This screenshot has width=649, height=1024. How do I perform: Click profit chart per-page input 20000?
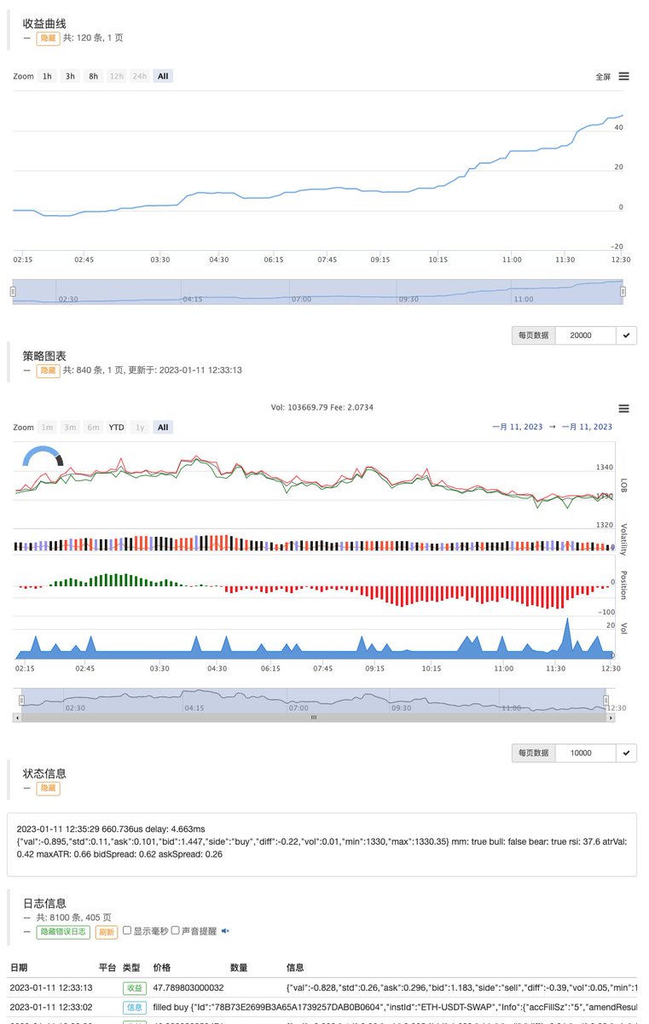586,335
